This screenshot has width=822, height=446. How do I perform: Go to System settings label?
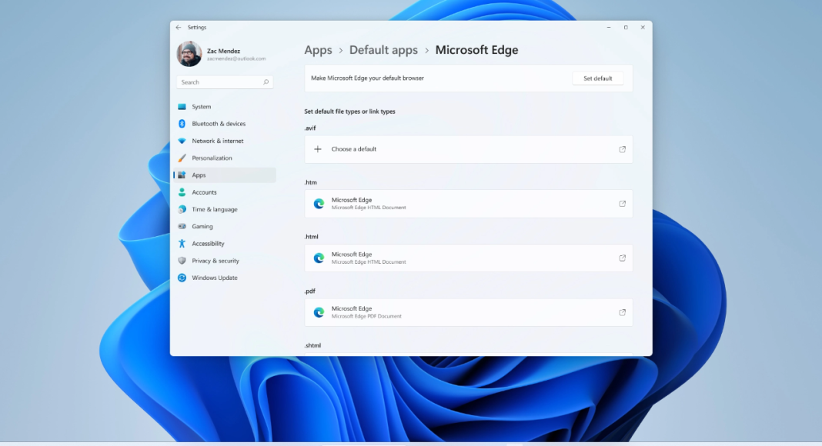pyautogui.click(x=202, y=107)
